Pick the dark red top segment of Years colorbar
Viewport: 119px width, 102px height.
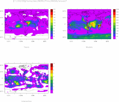[x=52, y=10]
